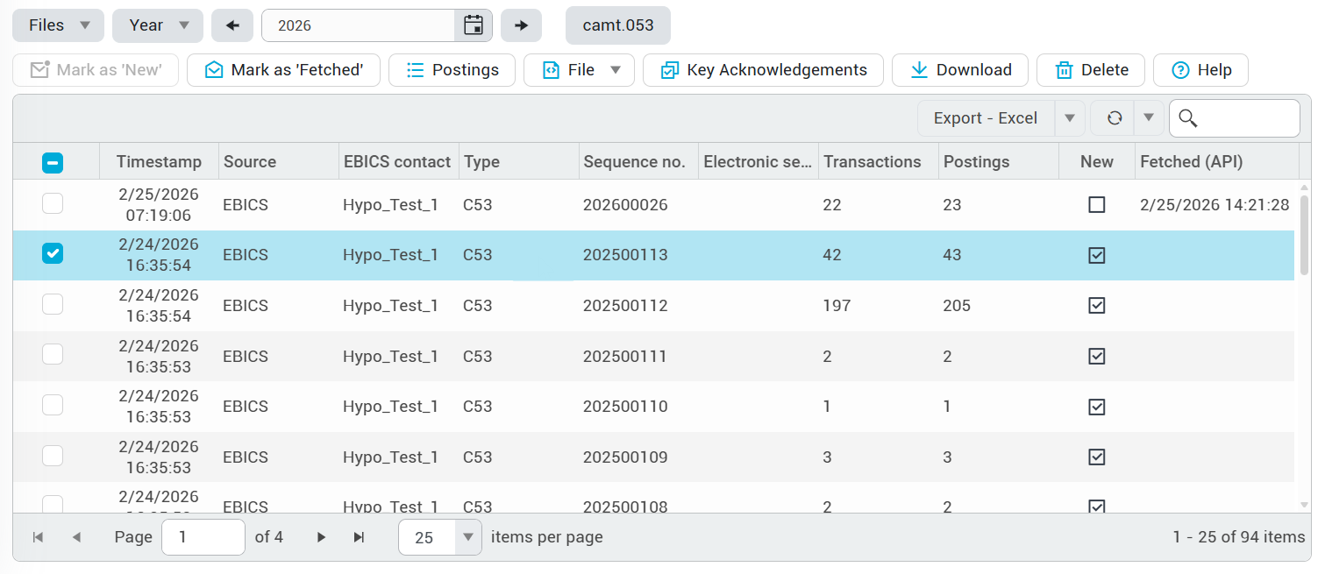Select the camt.053 tab
This screenshot has height=574, width=1325.
pos(617,25)
